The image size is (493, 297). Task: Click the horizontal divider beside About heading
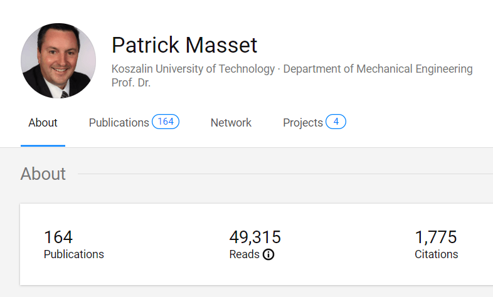[x=282, y=174]
